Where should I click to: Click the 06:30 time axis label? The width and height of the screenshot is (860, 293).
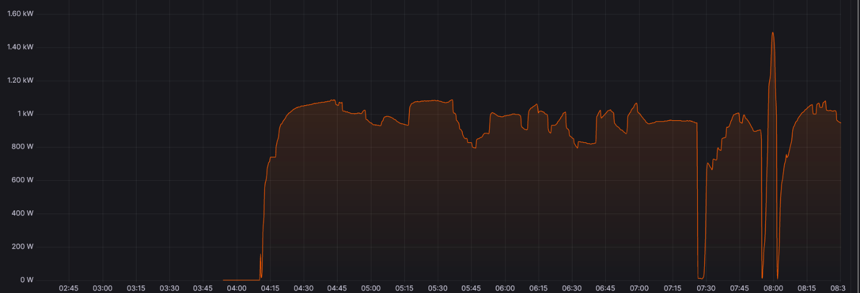tap(572, 288)
